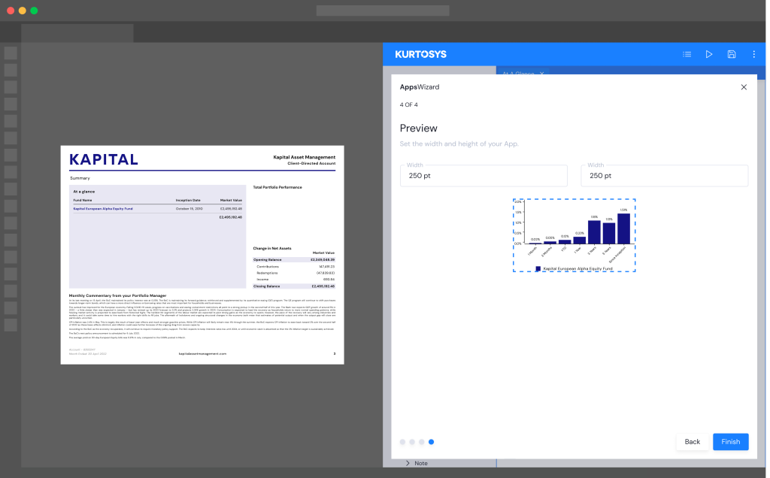Expand the Note section chevron
770x478 pixels.
click(408, 463)
